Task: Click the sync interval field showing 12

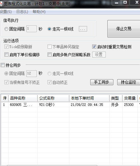Action: click(31, 73)
